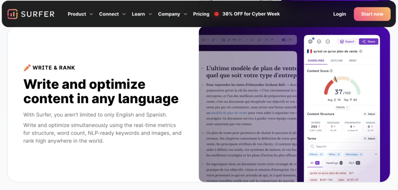Click the Surfer logo icon
Screen dimensions: 398x190
(13, 14)
